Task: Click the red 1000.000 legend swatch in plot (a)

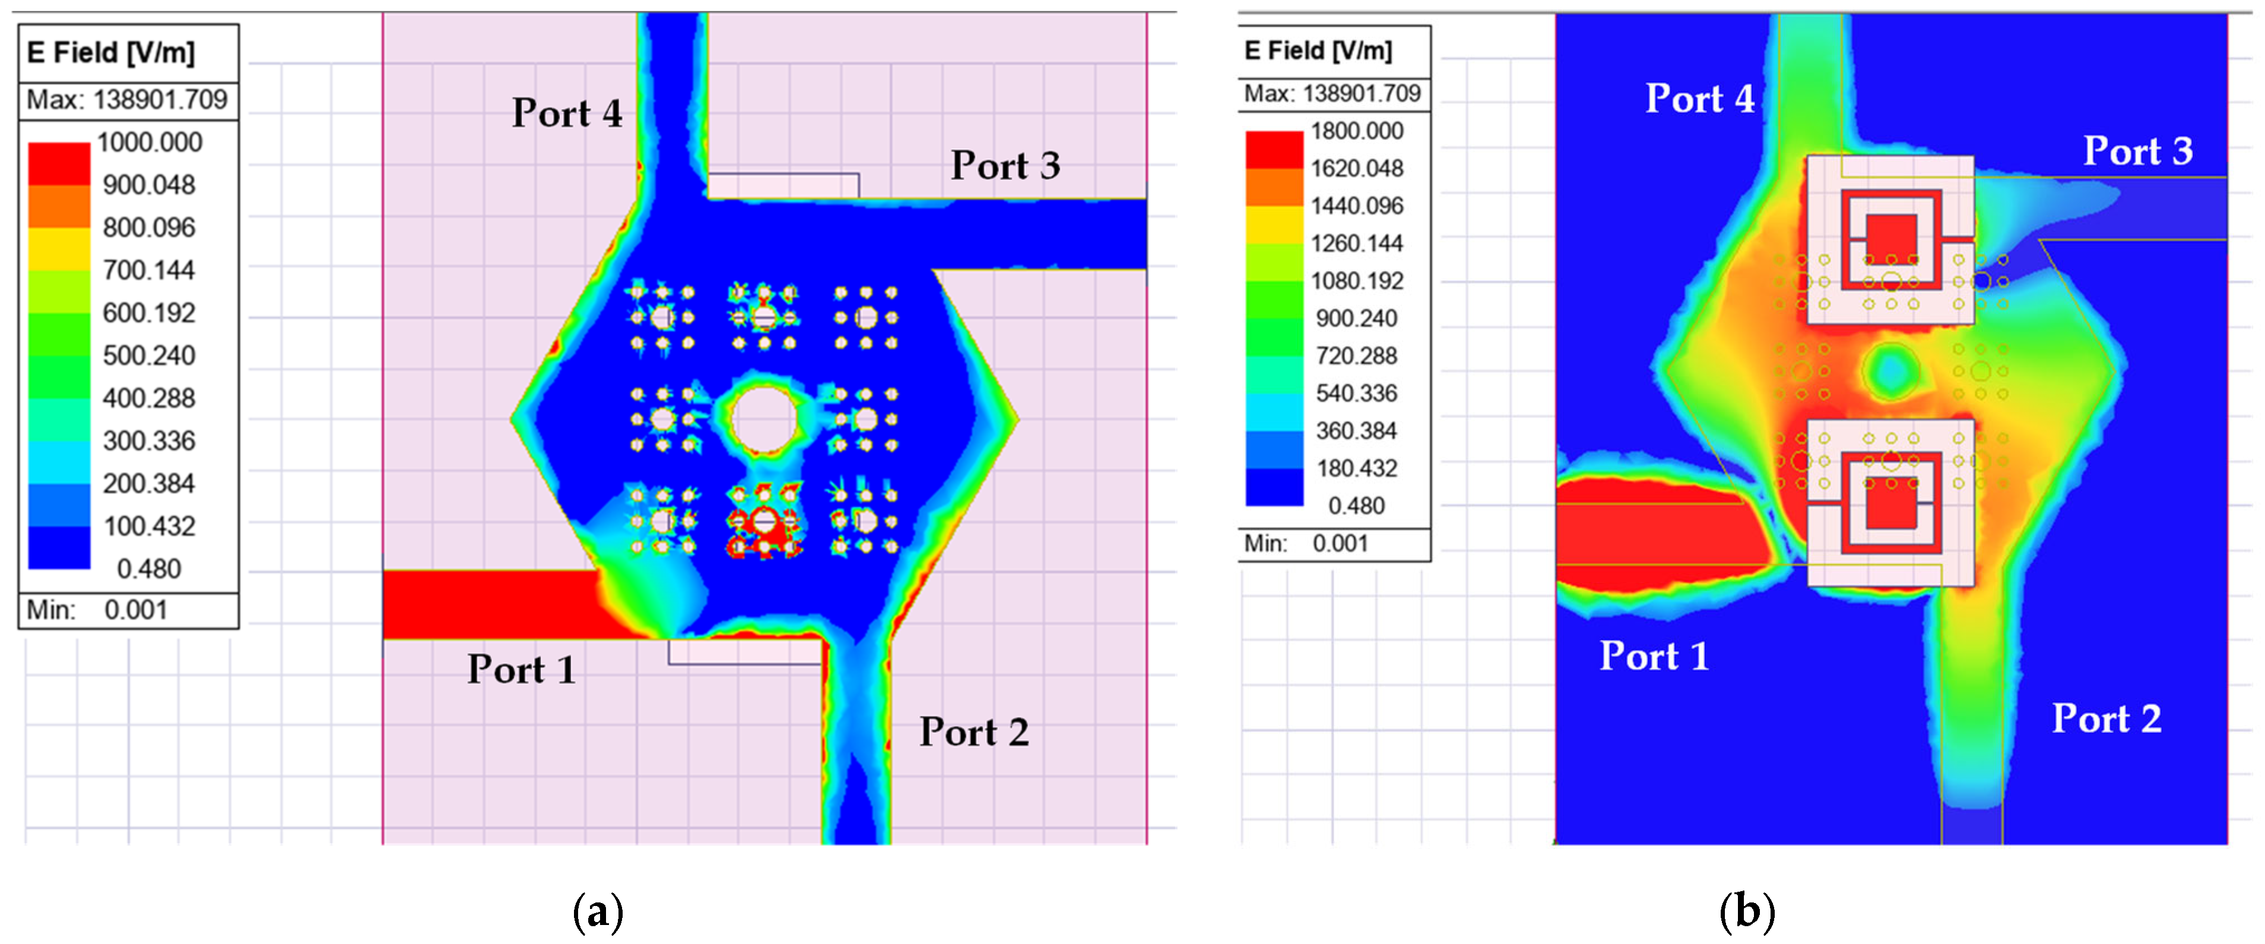Action: point(59,164)
